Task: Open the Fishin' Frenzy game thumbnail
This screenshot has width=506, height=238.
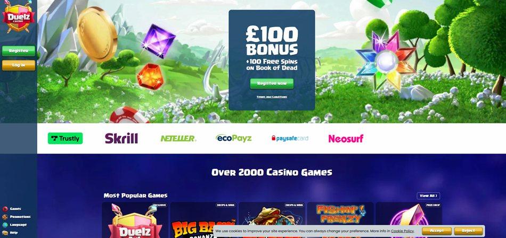Action: [x=340, y=220]
